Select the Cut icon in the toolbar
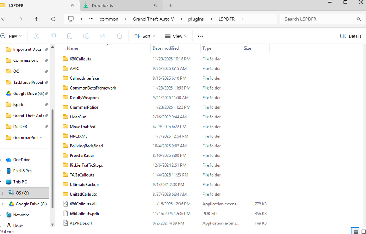This screenshot has height=234, width=366. [37, 36]
